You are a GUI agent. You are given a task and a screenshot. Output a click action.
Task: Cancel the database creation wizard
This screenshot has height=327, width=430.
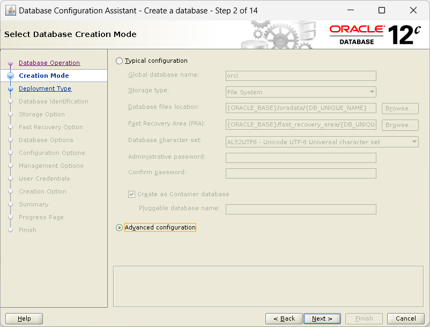(405, 318)
